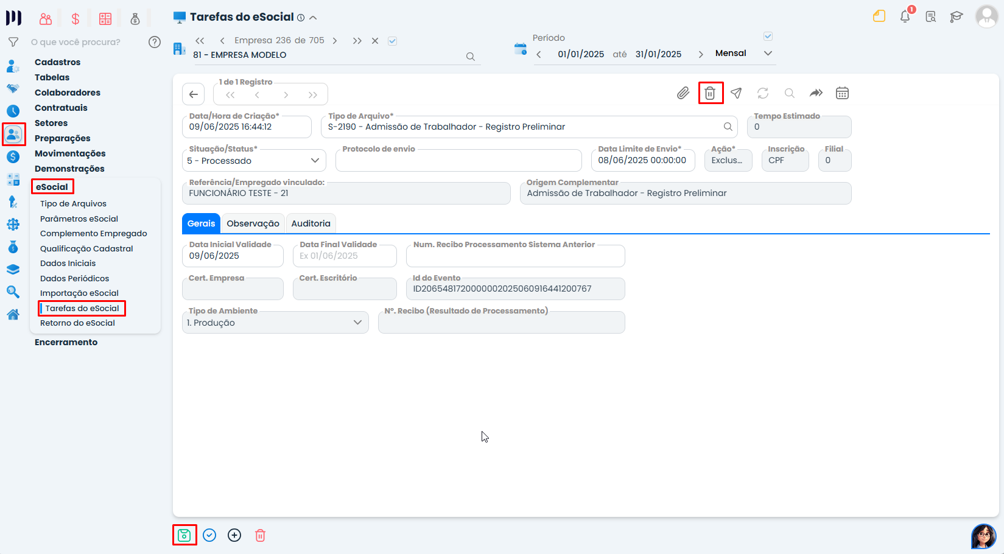Screen dimensions: 1004x554
Task: Click the green save icon at the bottom
Action: pyautogui.click(x=184, y=535)
